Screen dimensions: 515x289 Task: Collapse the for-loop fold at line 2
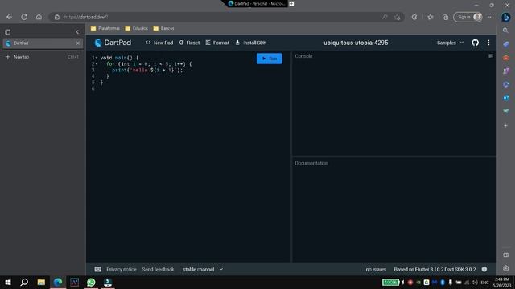(x=97, y=64)
